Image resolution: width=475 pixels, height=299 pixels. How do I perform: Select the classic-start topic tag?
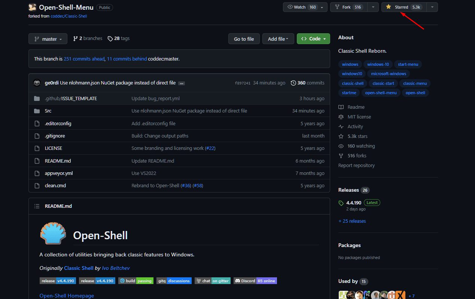[x=383, y=83]
